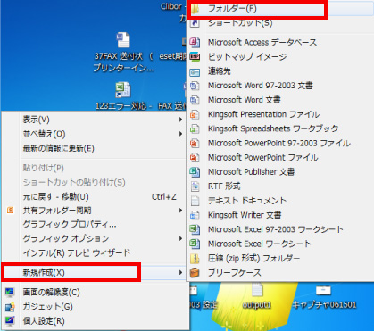Click Microsoft Excel ワークシート label
The image size is (374, 331).
260,244
